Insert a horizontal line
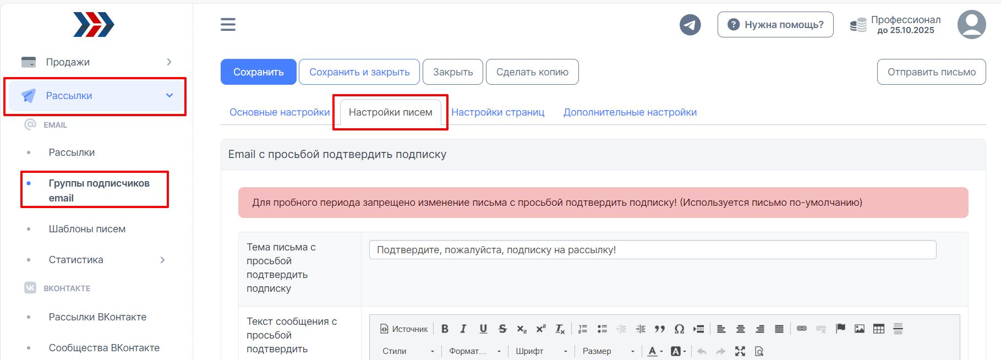The width and height of the screenshot is (1001, 360). [x=898, y=329]
